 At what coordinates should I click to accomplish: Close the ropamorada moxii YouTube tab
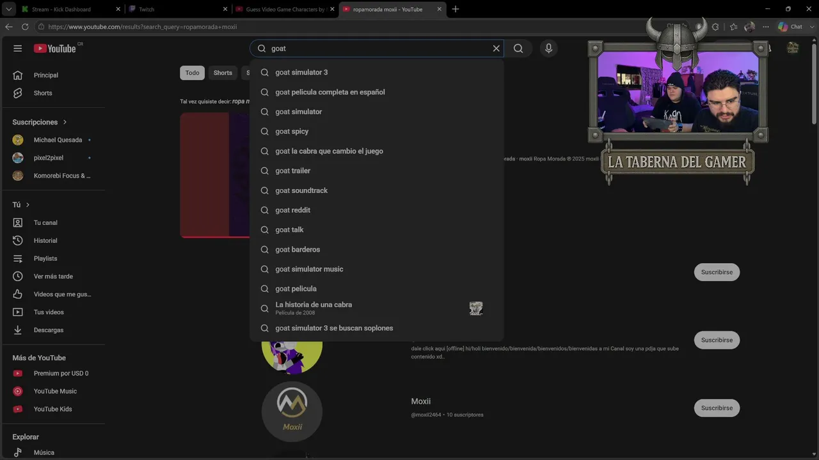(440, 10)
